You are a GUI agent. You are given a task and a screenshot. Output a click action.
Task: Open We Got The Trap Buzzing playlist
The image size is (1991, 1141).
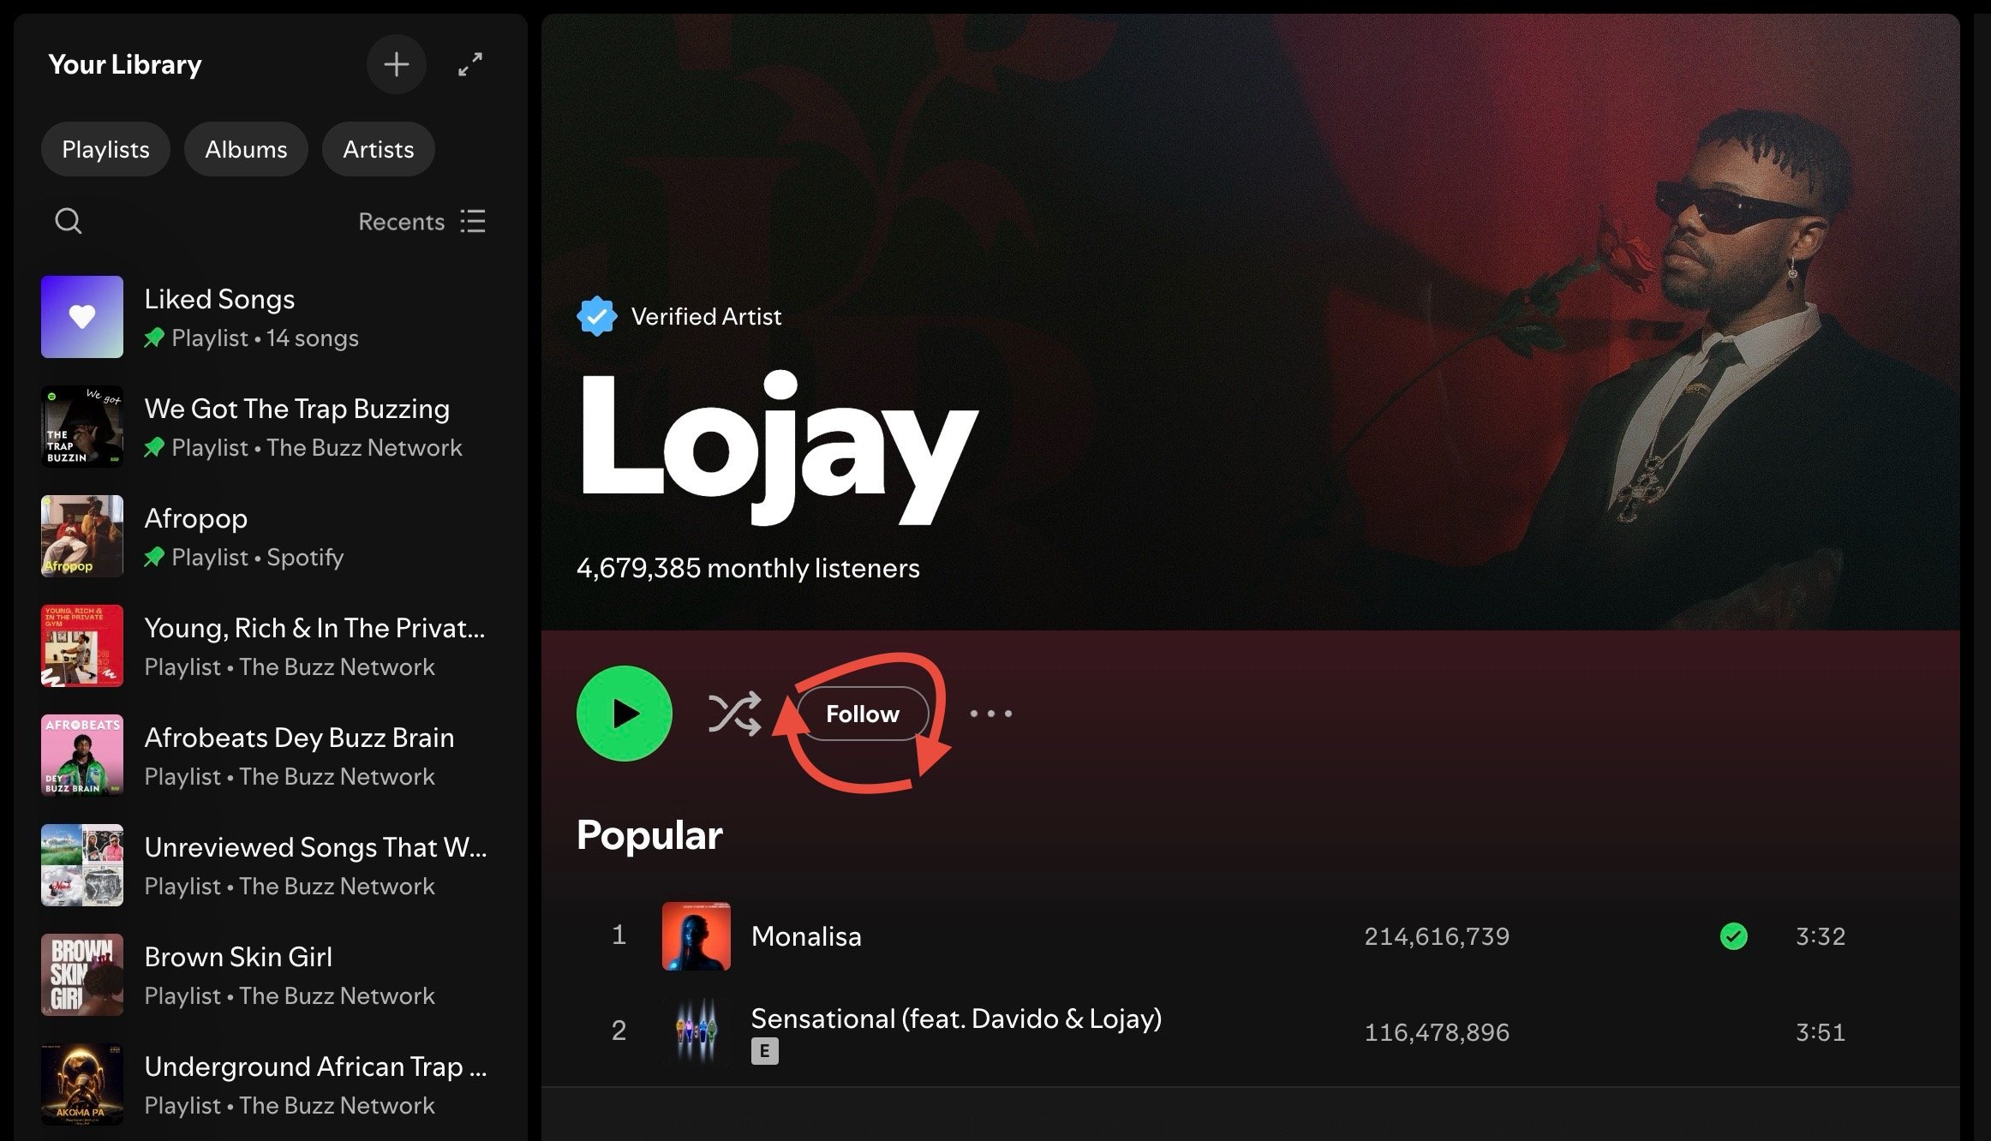[x=269, y=427]
